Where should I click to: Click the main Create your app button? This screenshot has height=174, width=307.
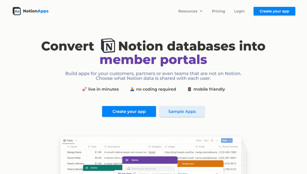[129, 111]
